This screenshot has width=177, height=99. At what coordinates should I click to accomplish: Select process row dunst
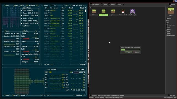[x=64, y=31]
